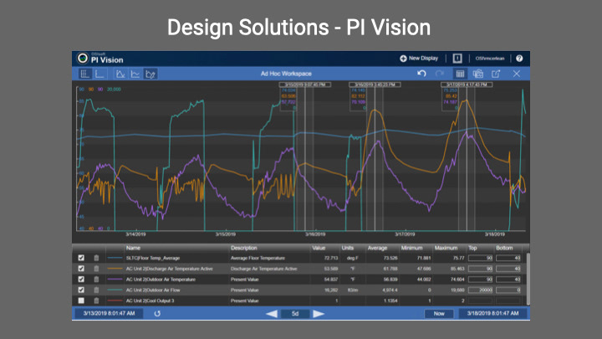Click the purple Outdoor Air Temperature color swatch
The image size is (602, 339).
[x=115, y=280]
